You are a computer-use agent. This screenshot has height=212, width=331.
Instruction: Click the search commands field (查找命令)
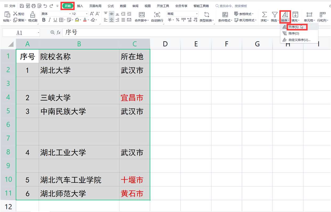231,6
